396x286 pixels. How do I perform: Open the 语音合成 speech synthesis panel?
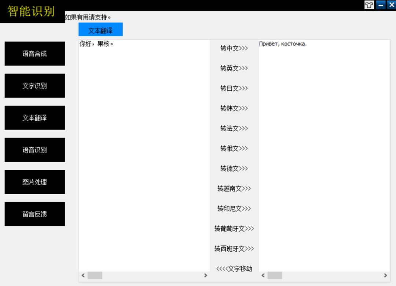click(34, 53)
